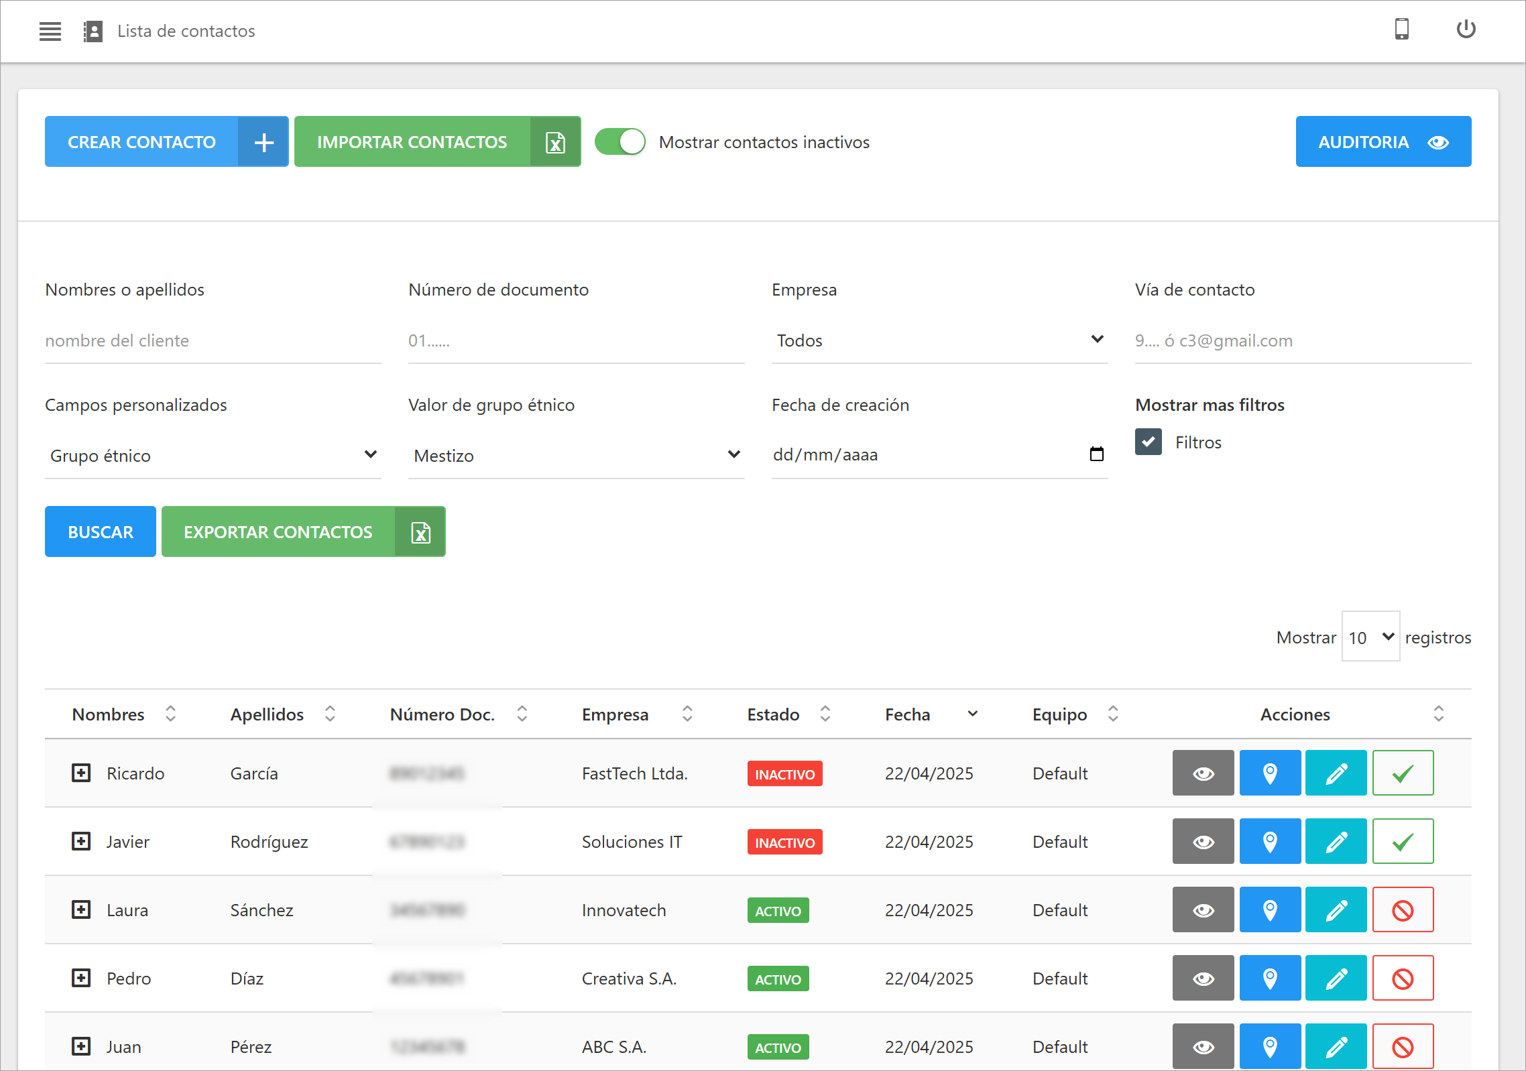Uncheck the Filtros checkbox
The height and width of the screenshot is (1071, 1526).
(1149, 442)
